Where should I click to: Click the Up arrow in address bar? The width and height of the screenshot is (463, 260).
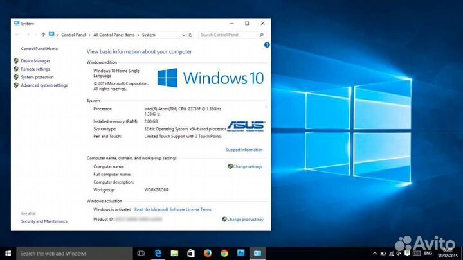pos(43,35)
